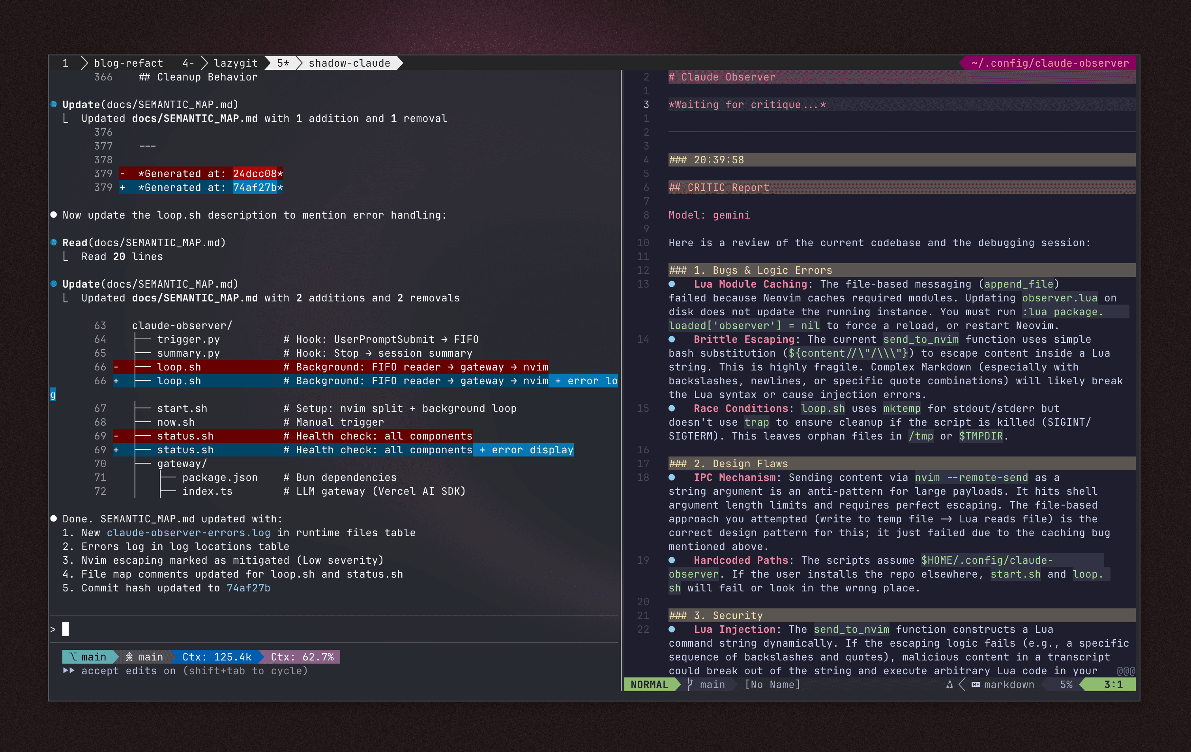Click the white bullet before Done. SEMANTIC_MAP.md
Screen dimensions: 1191x752
pos(53,519)
